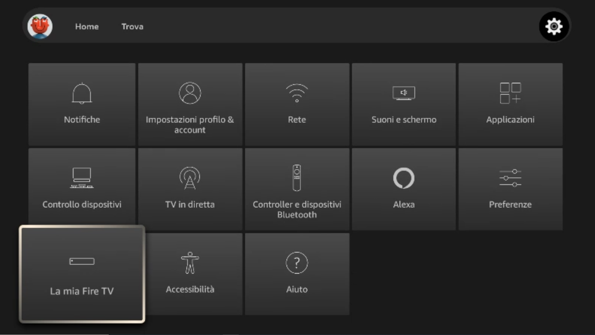Viewport: 595px width, 335px height.
Task: Open the user profile avatar
Action: (x=40, y=26)
